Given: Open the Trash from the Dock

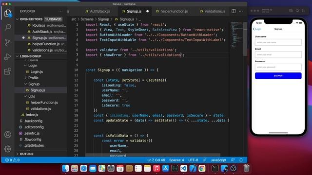Looking at the screenshot, I should pyautogui.click(x=246, y=169).
